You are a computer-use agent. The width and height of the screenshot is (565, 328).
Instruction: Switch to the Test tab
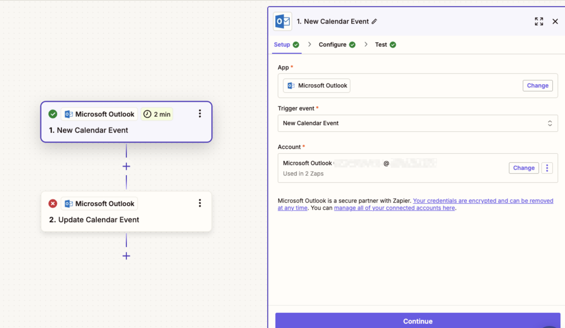[x=381, y=45]
